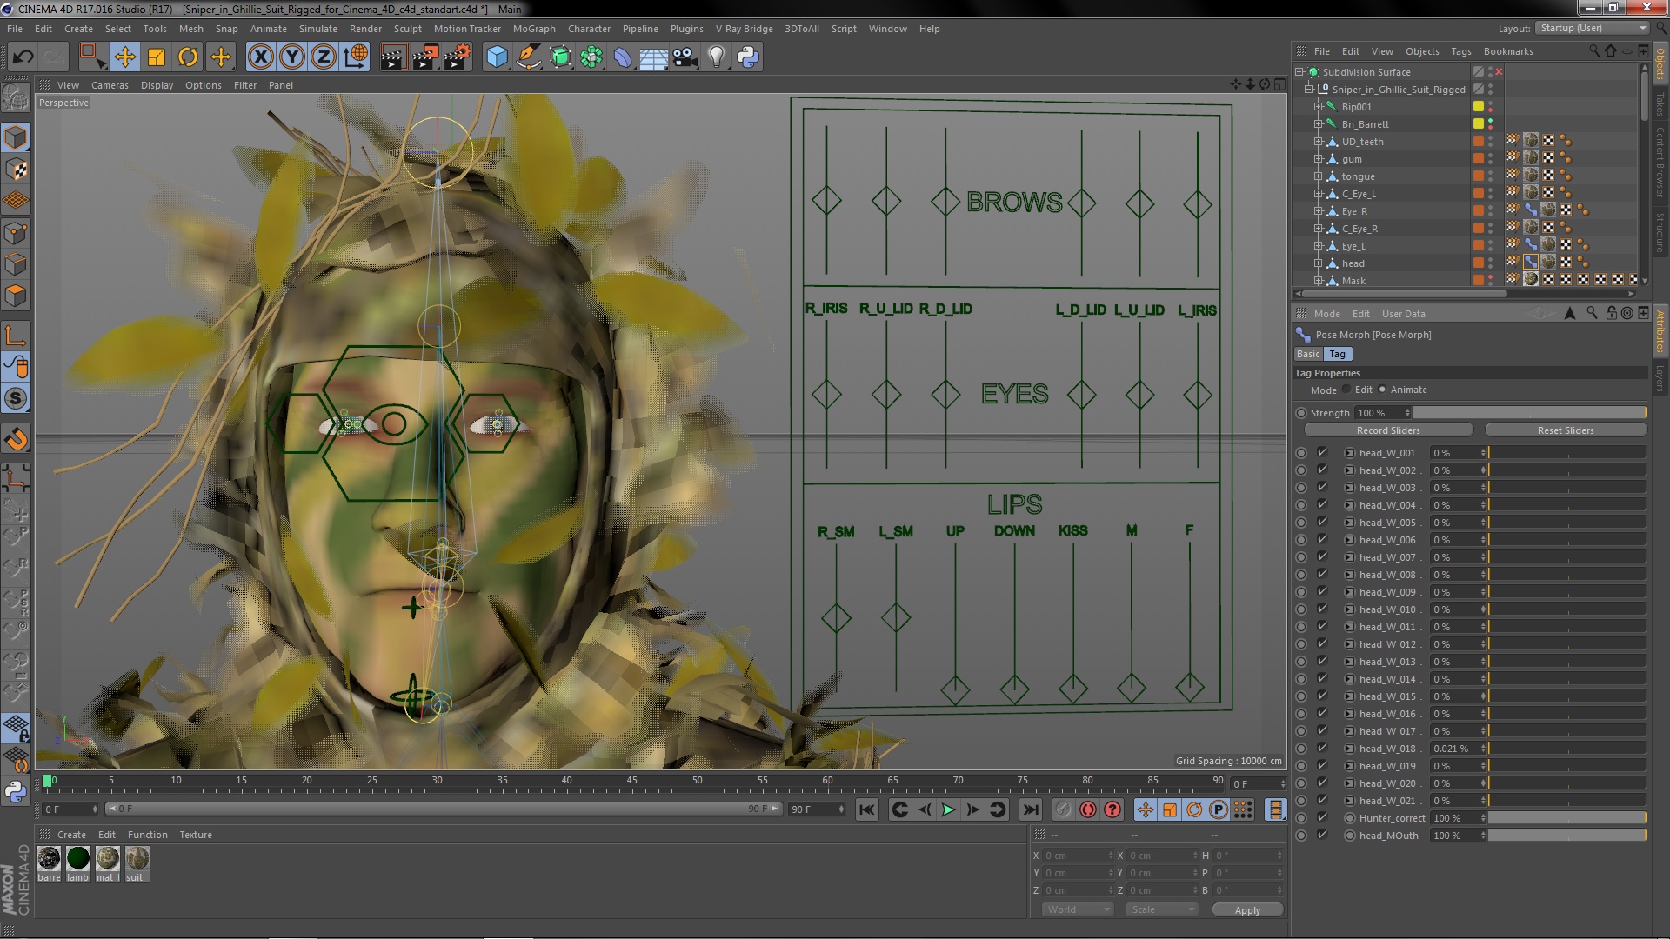Toggle checkbox for Hunter_correct morph
Screen dimensions: 1670x939
[1322, 817]
